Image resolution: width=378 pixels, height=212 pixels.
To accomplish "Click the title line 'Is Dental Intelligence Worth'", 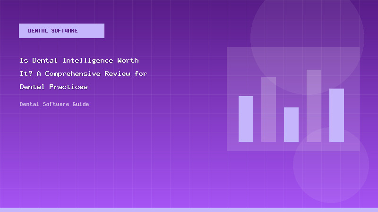I will tap(79, 61).
